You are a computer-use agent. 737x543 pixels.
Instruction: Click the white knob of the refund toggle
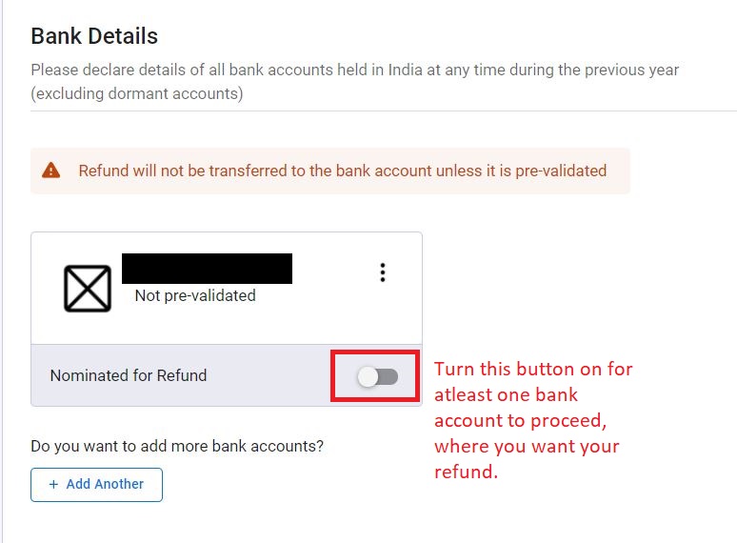coord(368,376)
